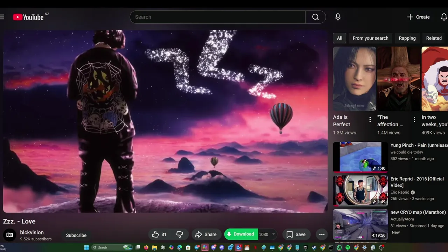Open the "The affection" short thumbnail
This screenshot has height=252, width=448.
[x=399, y=79]
